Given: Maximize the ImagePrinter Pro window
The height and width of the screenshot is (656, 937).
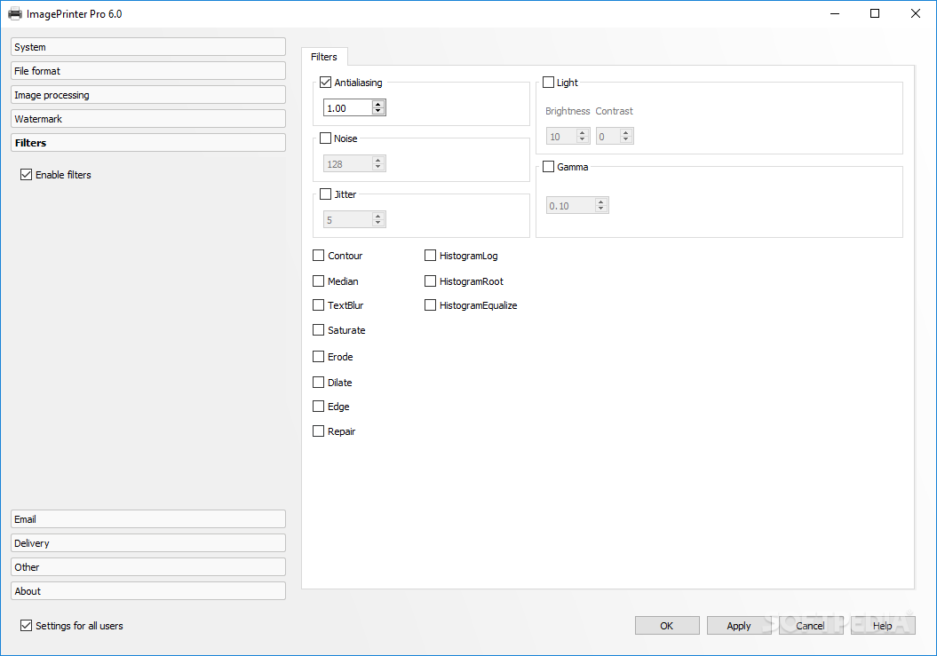Looking at the screenshot, I should 875,13.
